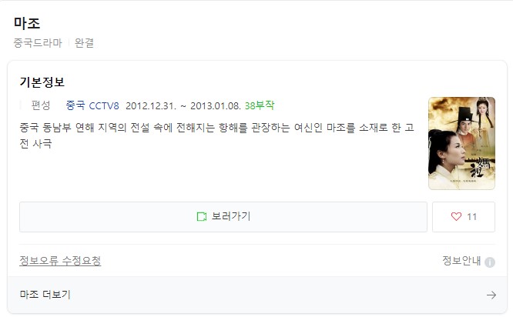Click the broadcast date range 2012.12.31. ~ 2013.01.08.
The width and height of the screenshot is (513, 317).
click(x=183, y=106)
